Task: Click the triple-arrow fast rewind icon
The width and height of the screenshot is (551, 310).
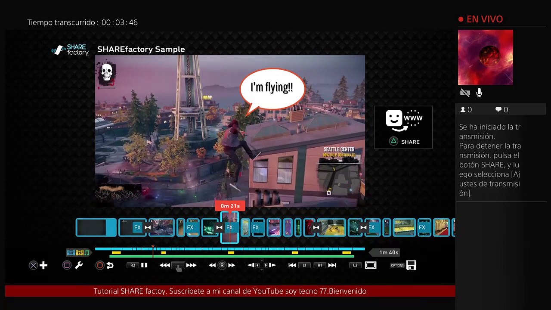Action: 164,265
